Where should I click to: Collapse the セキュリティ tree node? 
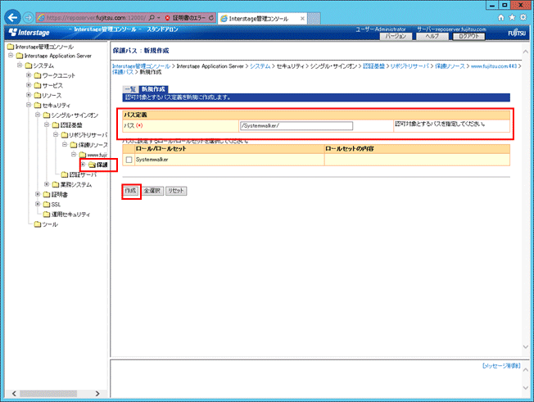pos(29,105)
